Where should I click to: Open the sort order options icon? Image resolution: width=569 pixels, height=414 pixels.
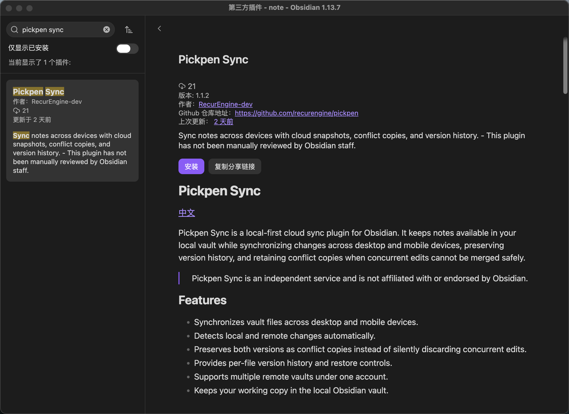[129, 30]
